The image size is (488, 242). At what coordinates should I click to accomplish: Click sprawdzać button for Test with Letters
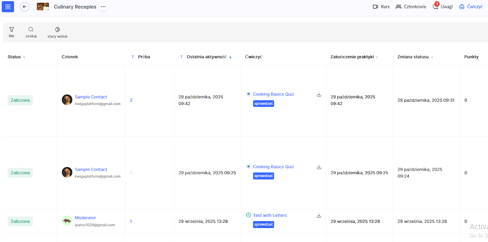pyautogui.click(x=264, y=224)
